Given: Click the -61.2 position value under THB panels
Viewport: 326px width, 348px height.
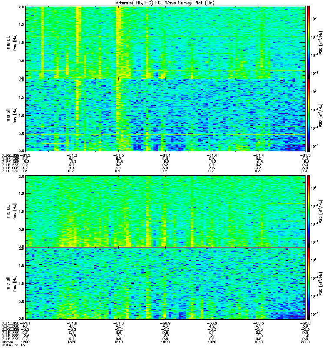Looking at the screenshot, I should 25,155.
